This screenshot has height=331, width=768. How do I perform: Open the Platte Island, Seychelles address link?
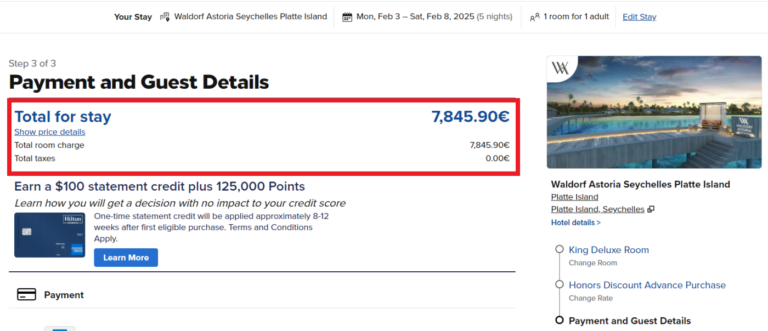pyautogui.click(x=597, y=209)
